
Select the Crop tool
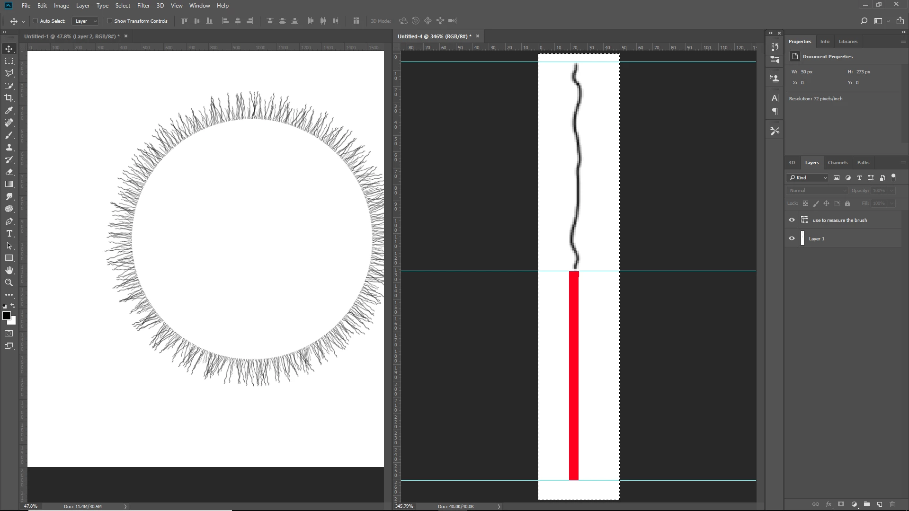click(9, 98)
